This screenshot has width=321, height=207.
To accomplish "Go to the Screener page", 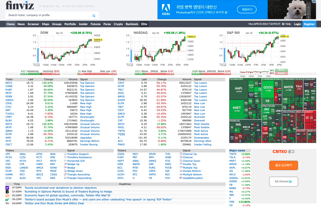I will (33, 24).
